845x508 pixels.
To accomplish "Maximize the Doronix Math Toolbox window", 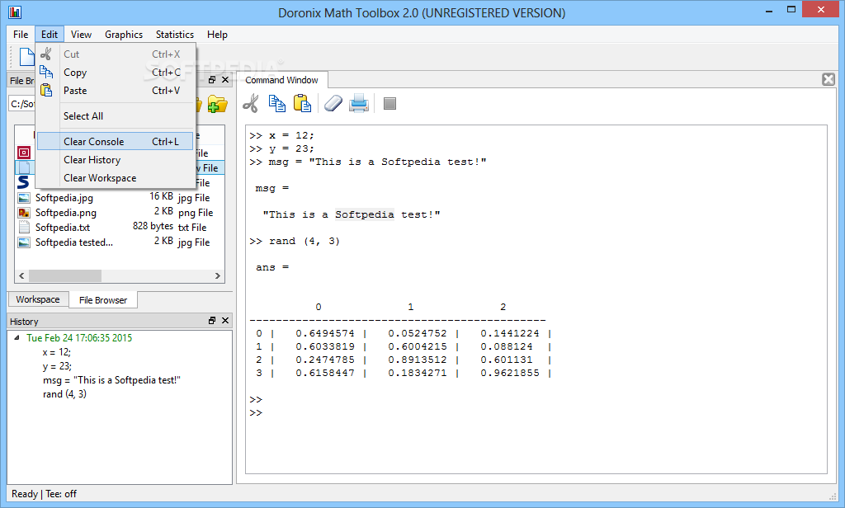I will tap(791, 10).
